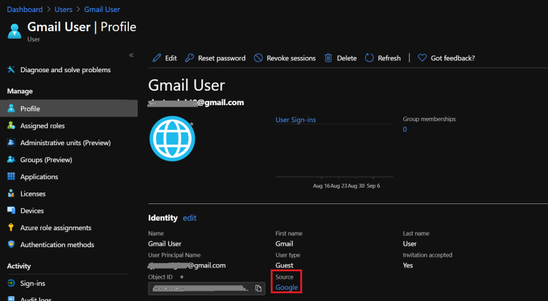
Task: Click the Reset password key icon
Action: (x=190, y=58)
